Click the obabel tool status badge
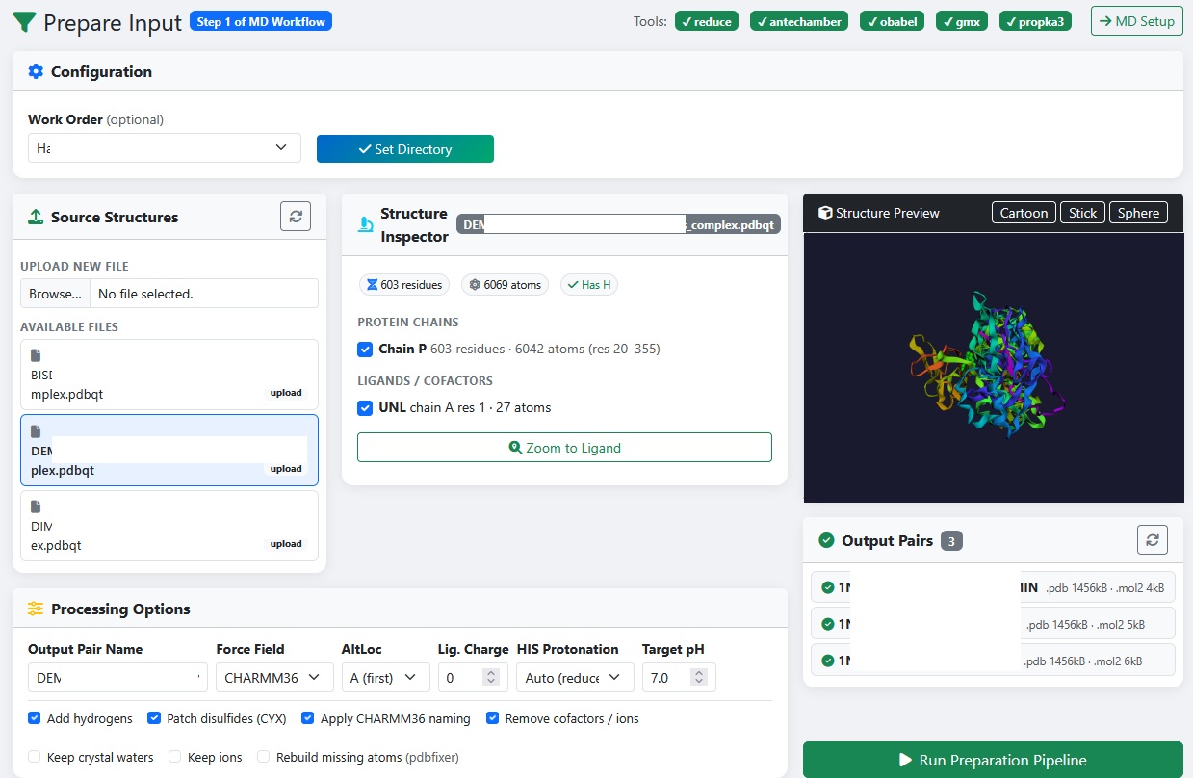Viewport: 1193px width, 778px height. pyautogui.click(x=893, y=21)
